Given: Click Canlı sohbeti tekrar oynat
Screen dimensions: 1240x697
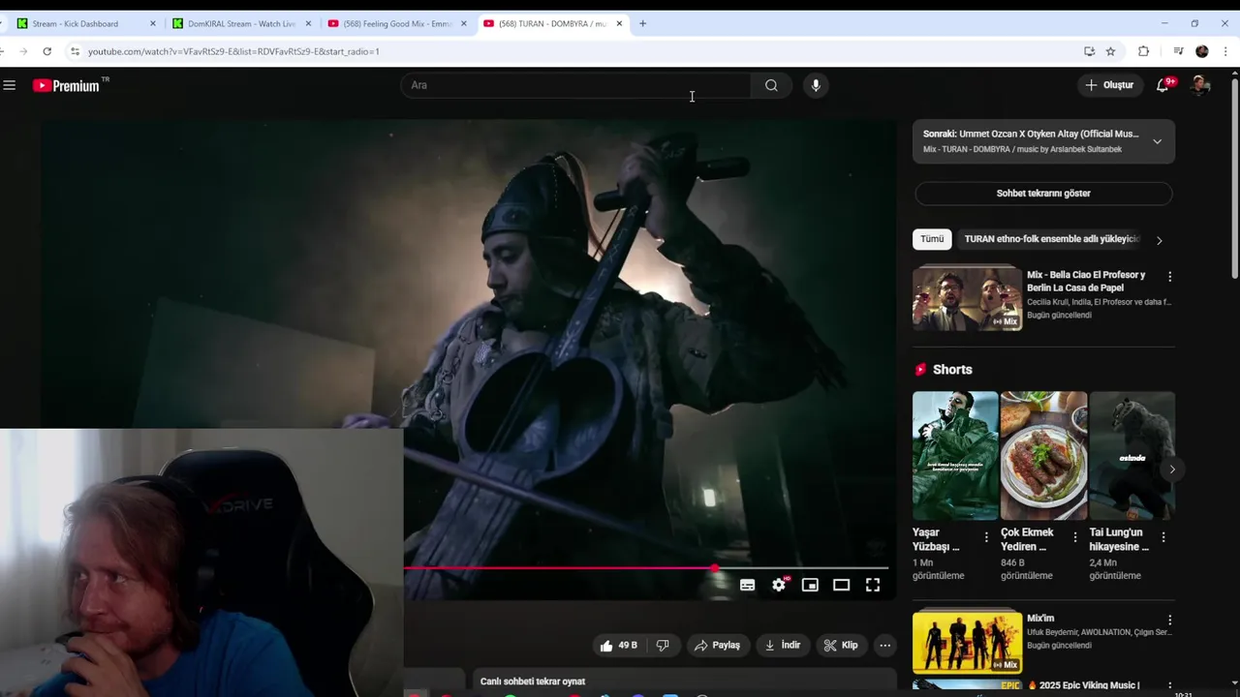Looking at the screenshot, I should (x=533, y=682).
